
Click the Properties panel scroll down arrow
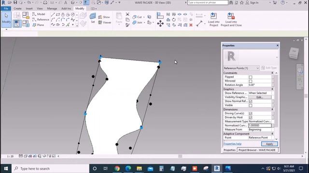click(x=276, y=139)
